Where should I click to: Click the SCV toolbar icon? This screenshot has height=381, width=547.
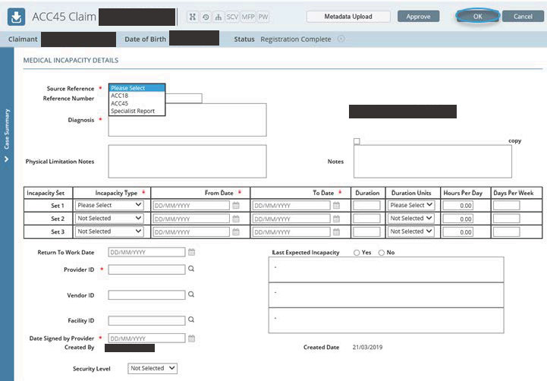(233, 16)
